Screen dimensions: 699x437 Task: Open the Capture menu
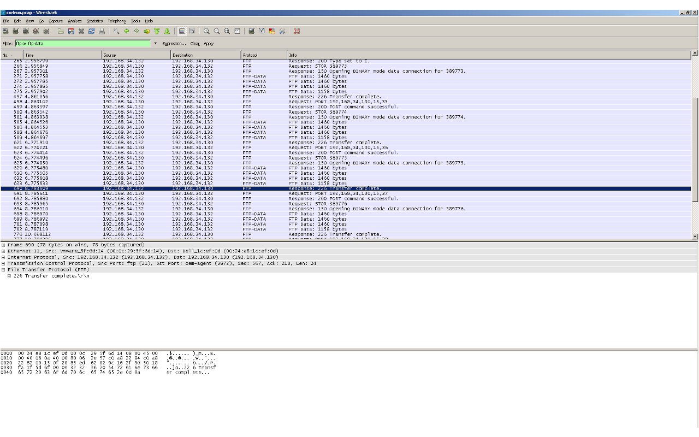pos(56,21)
